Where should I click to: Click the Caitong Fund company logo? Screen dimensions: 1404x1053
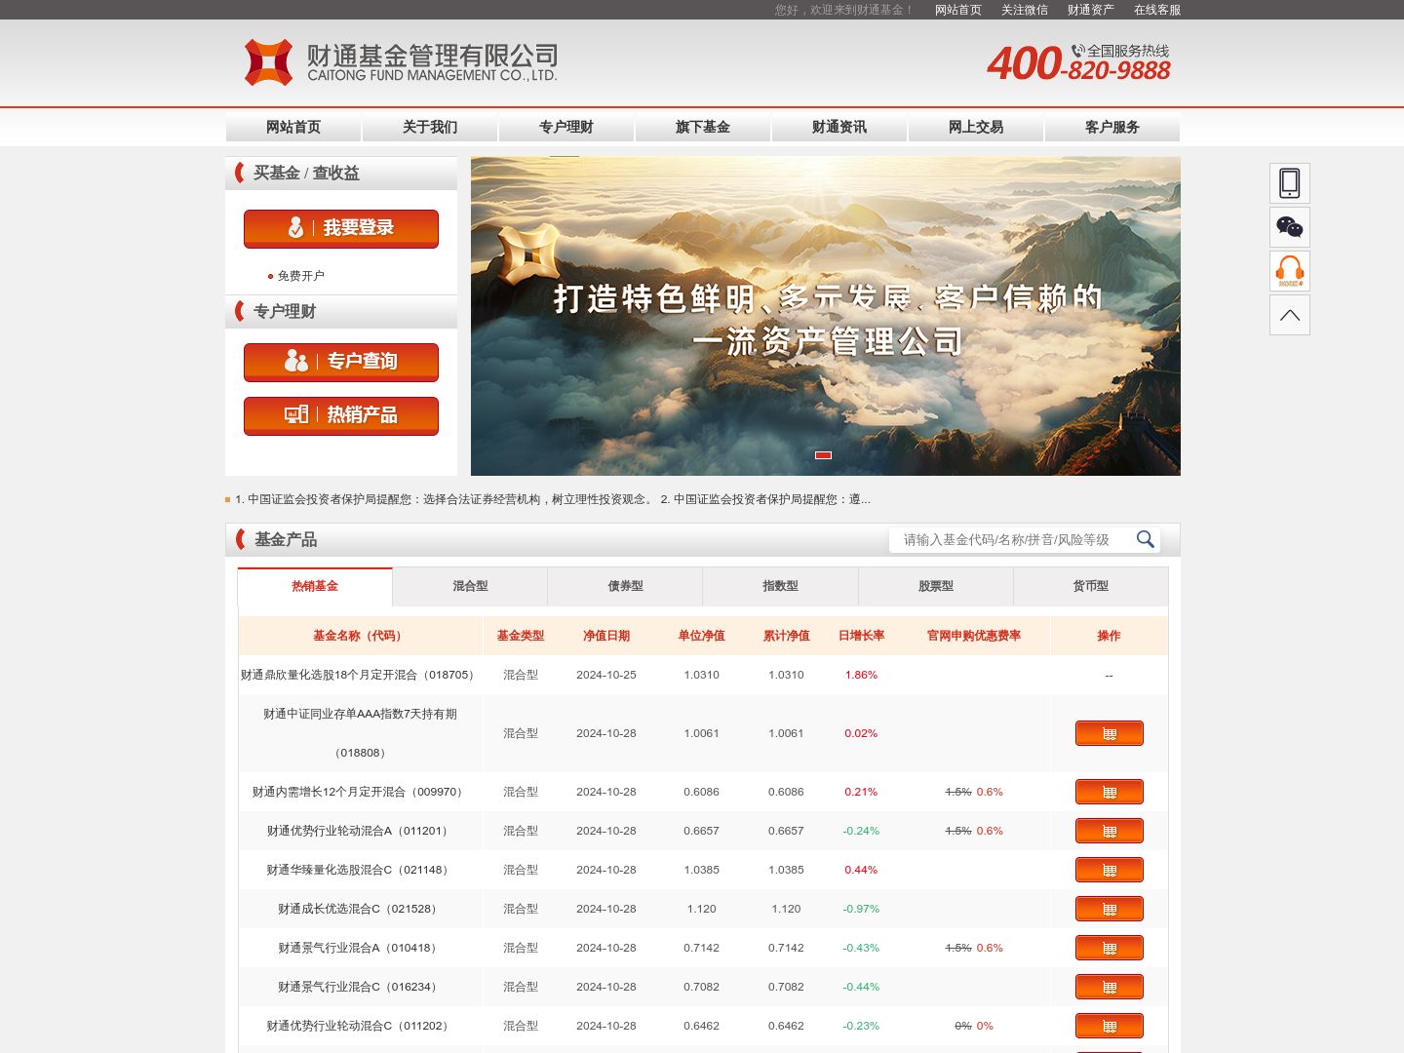401,62
